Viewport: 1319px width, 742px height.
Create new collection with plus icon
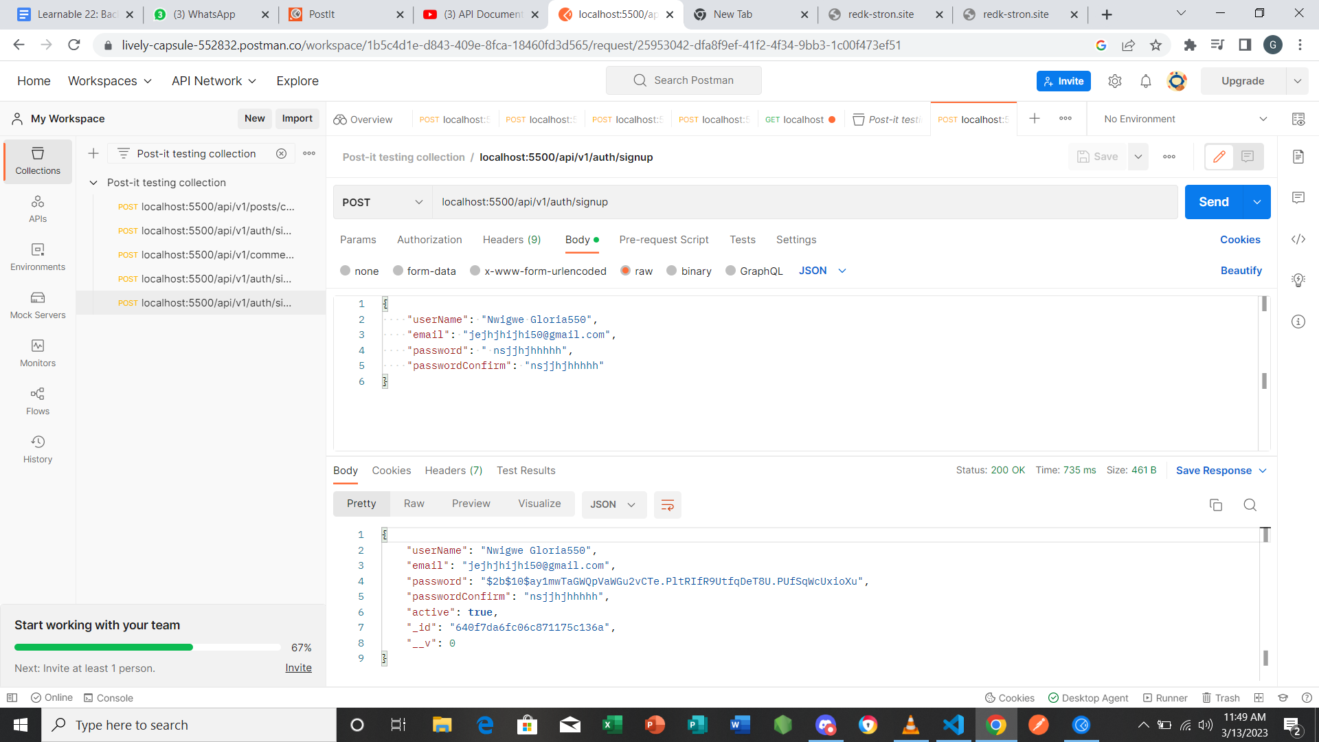coord(93,153)
